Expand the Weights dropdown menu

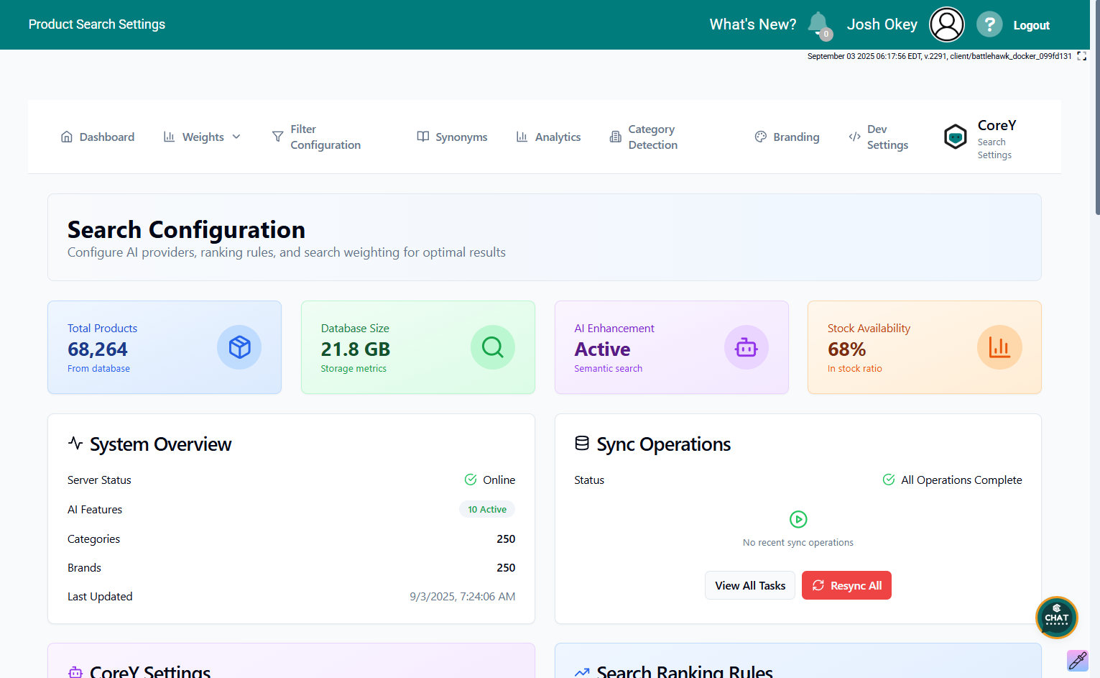(x=203, y=137)
